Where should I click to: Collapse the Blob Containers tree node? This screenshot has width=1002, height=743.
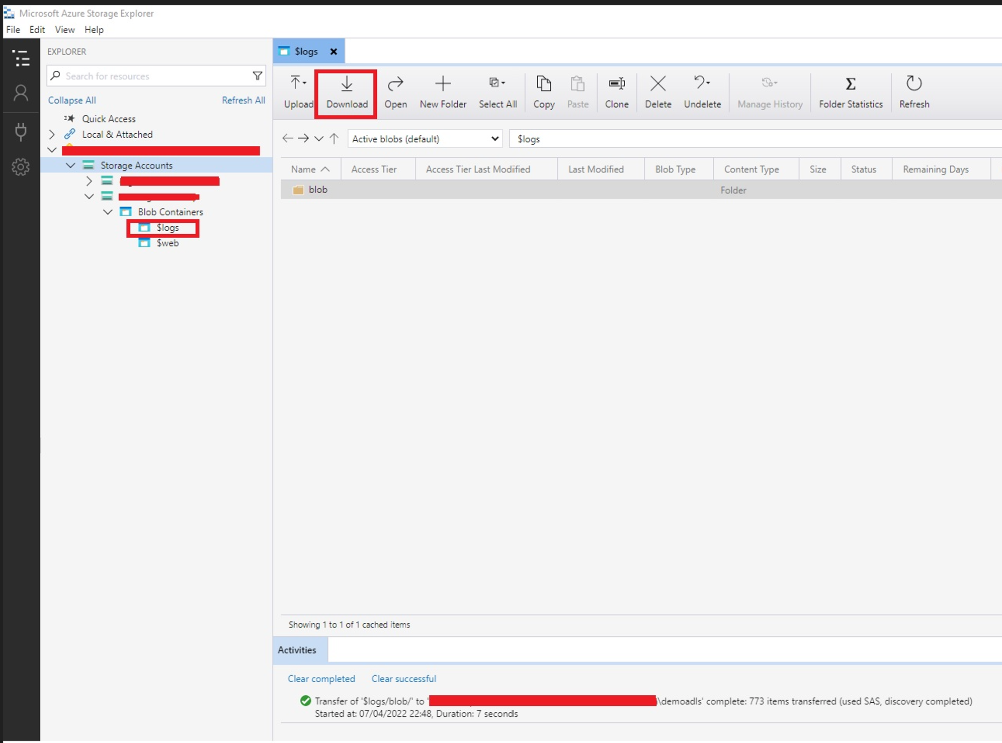[x=108, y=212]
